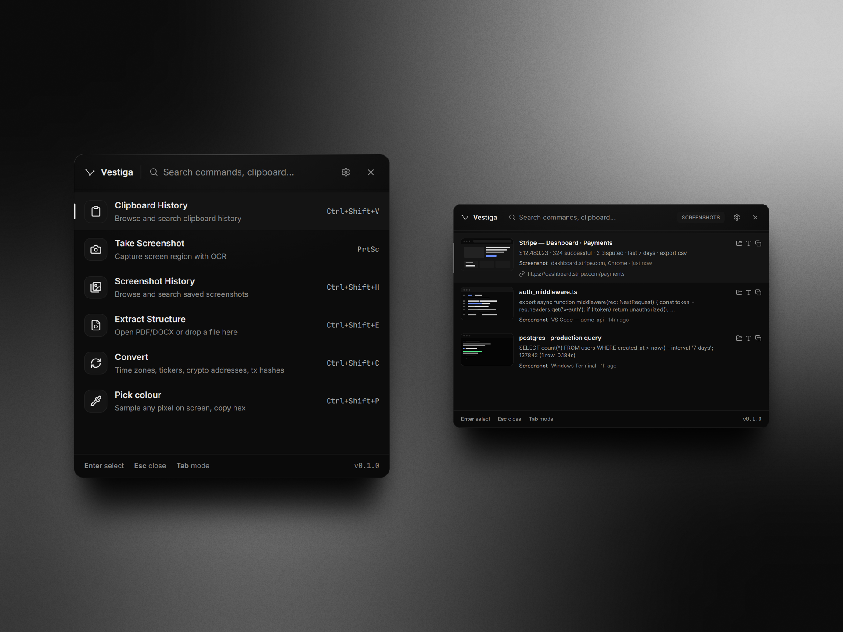
Task: Select Screenshot History command title
Action: [155, 281]
